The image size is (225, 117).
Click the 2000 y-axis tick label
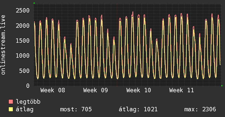point(23,26)
